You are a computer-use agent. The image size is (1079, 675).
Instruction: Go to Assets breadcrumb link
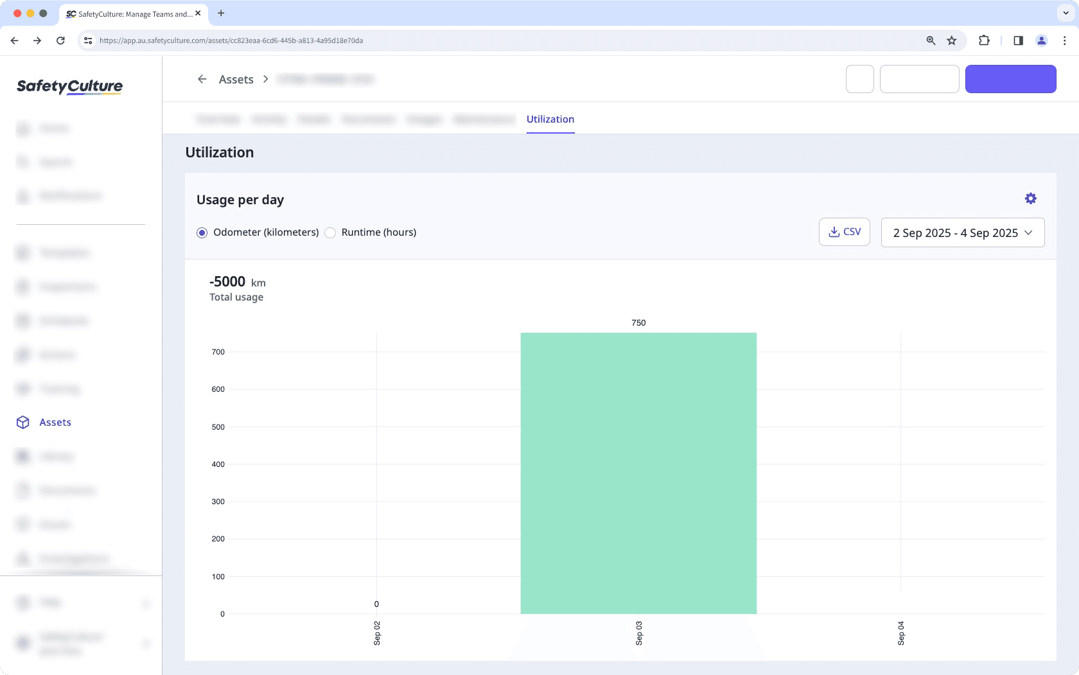236,80
